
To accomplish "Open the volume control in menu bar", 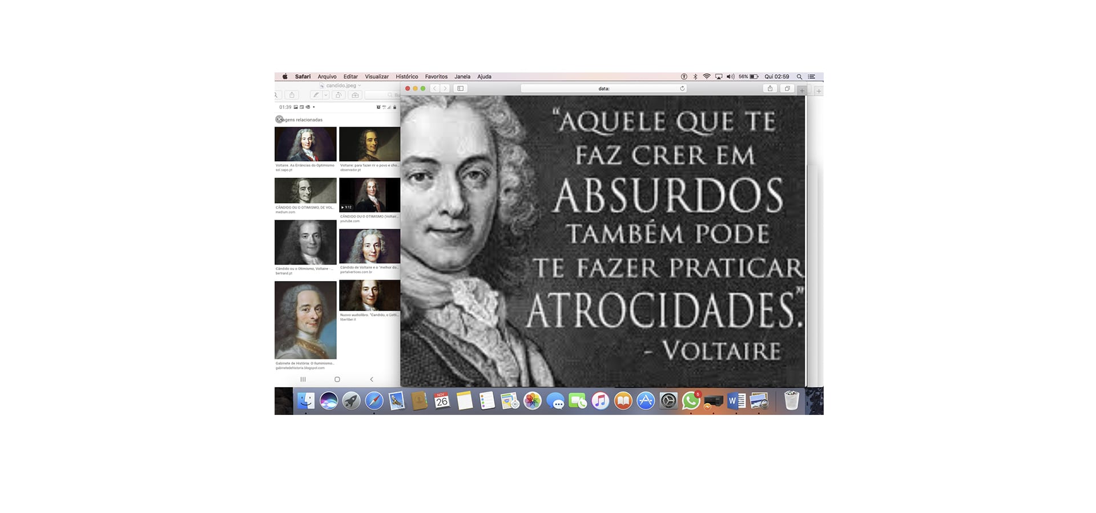I will click(731, 76).
